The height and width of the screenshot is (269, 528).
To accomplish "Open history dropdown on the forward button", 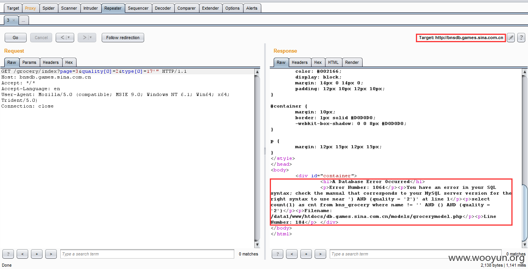I will point(91,38).
